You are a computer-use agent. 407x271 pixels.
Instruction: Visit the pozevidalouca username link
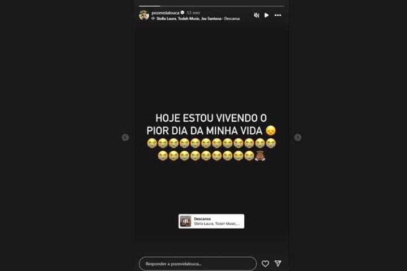pos(165,13)
